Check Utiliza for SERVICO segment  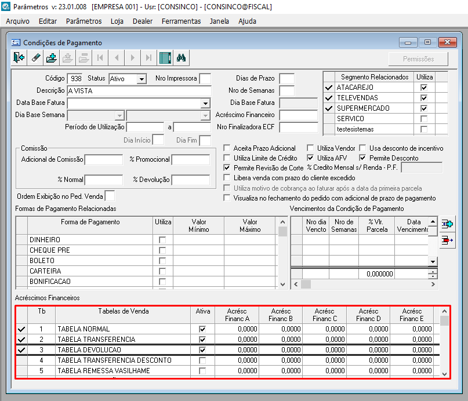click(x=423, y=119)
